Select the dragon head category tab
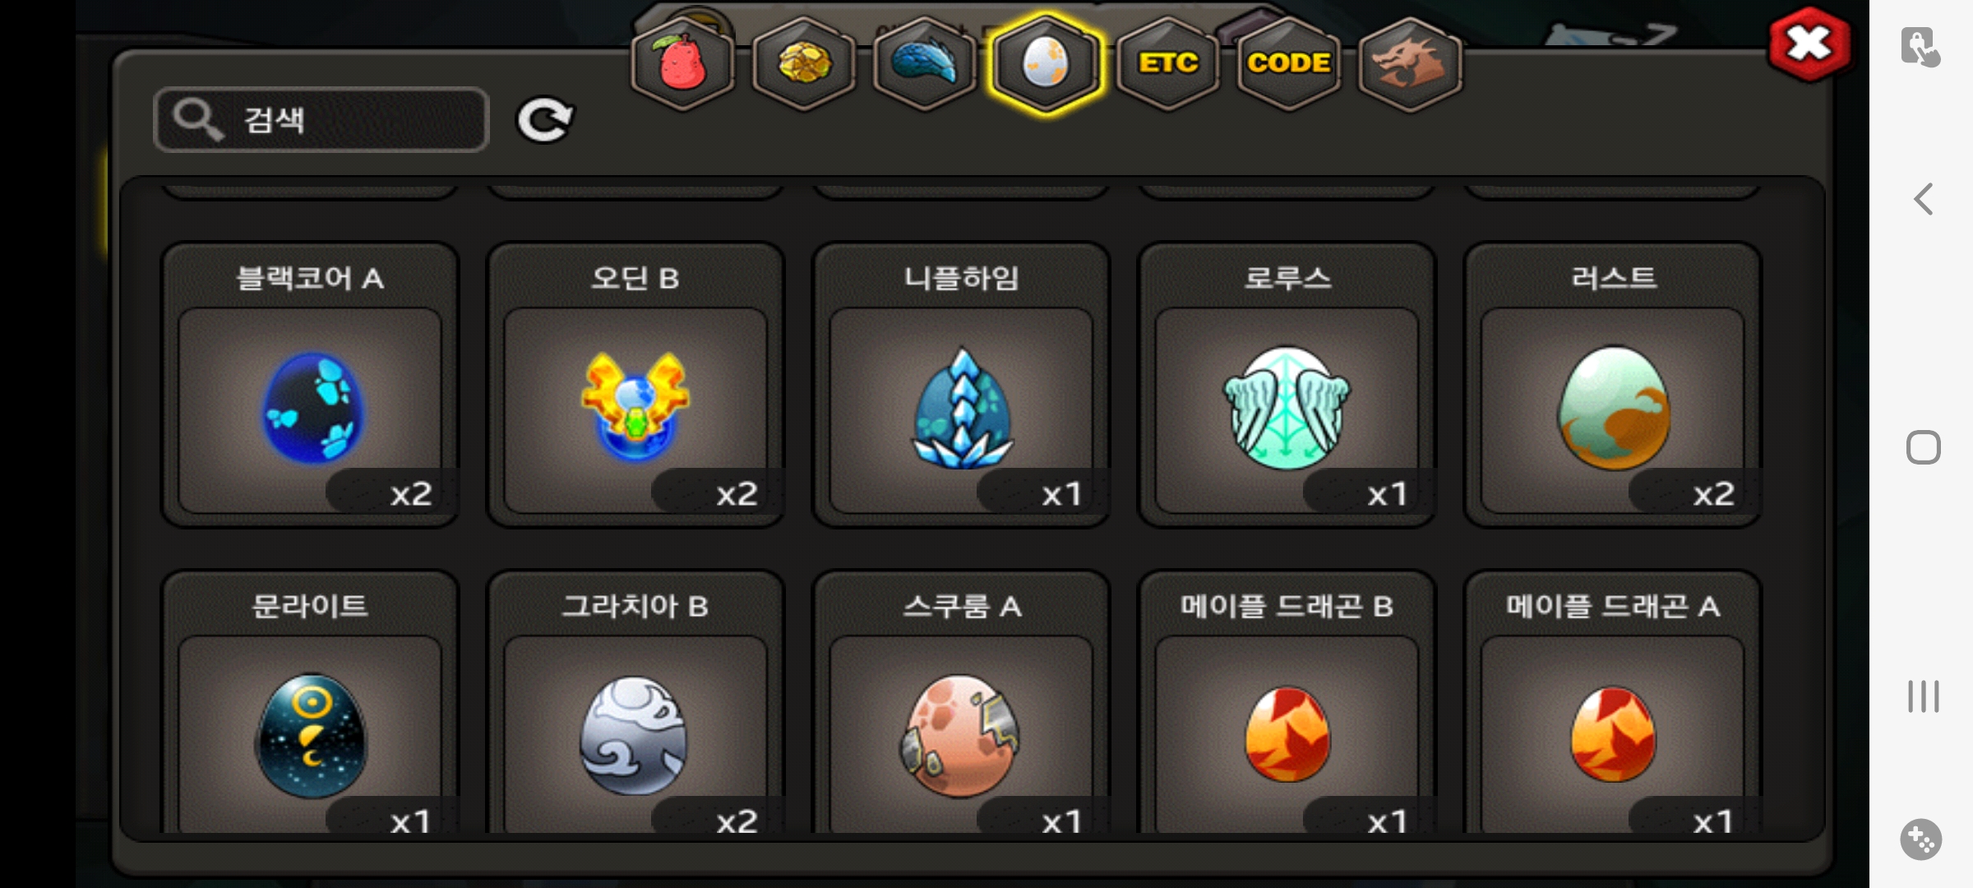The height and width of the screenshot is (888, 1973). click(x=1409, y=64)
